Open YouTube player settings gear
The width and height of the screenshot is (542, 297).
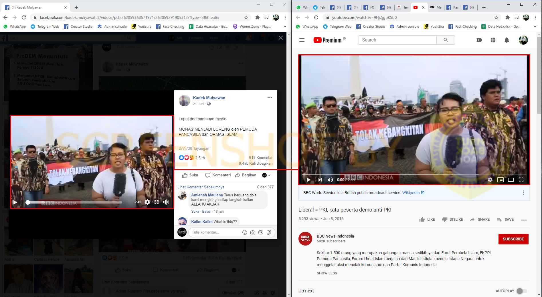(x=490, y=180)
